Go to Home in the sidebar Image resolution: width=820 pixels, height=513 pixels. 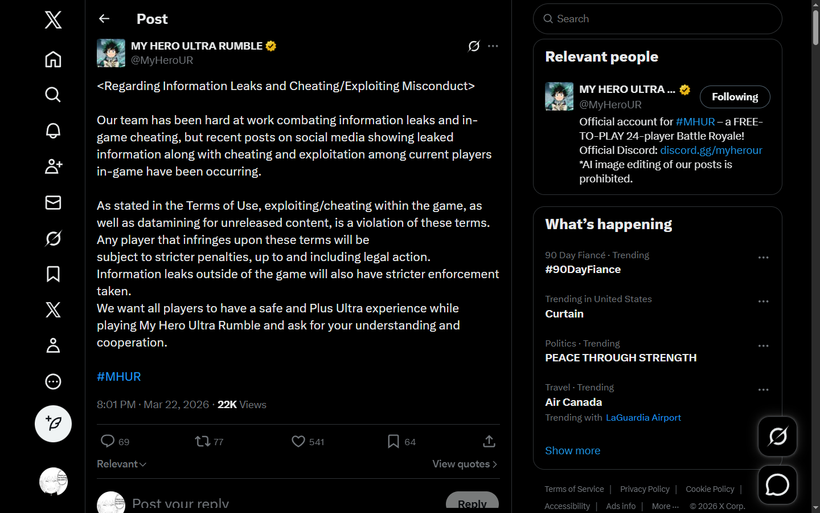tap(53, 59)
